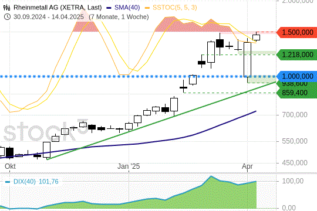The image size is (317, 211).
Task: Click the blue 1.000,000 price label
Action: 296,77
